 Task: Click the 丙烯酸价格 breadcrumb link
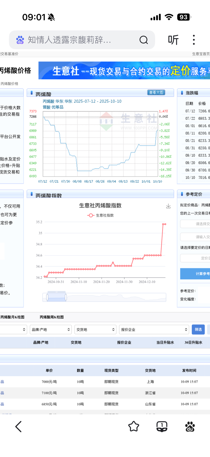point(9,84)
